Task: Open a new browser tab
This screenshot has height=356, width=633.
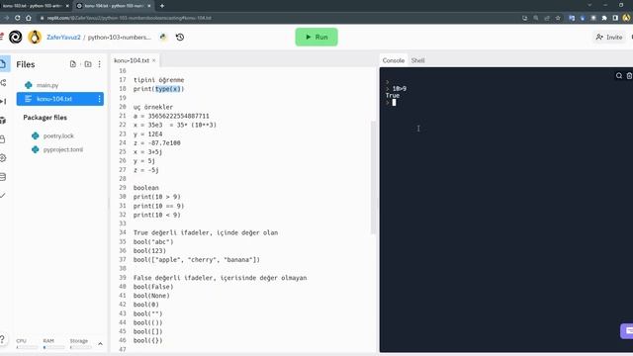Action: (x=162, y=6)
